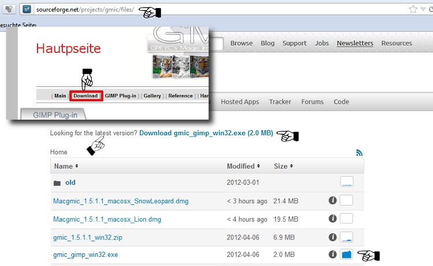Click Download link in Hauptseite inset
The height and width of the screenshot is (266, 433).
(x=86, y=96)
